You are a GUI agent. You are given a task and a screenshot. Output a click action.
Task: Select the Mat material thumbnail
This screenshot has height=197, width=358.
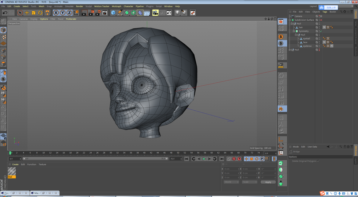[x=12, y=171]
